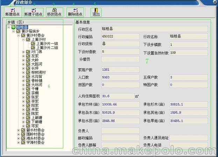Click the empty 负责人 input field
Screen dimensions: 218x157
click(x=120, y=131)
